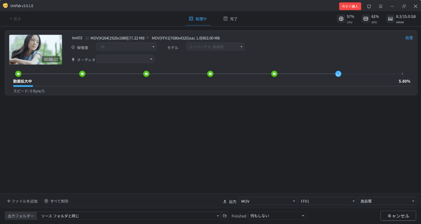Viewport: 421px width, 224px height.
Task: Click the conversion arrow icon between formats
Action: (148, 38)
